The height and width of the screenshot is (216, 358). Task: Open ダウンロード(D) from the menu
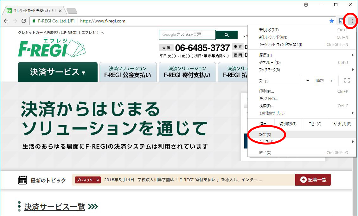[302, 62]
